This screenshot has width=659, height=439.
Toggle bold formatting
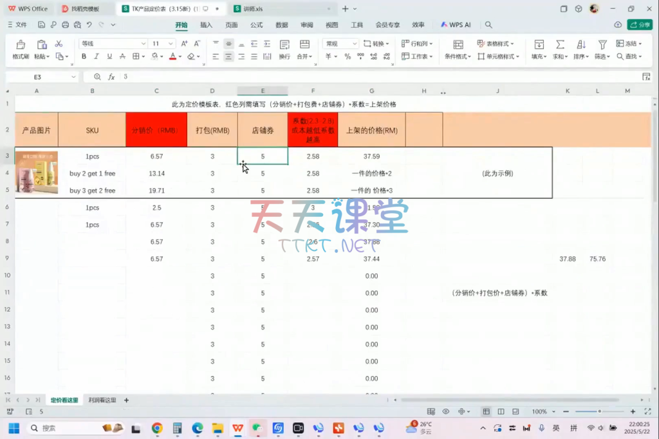84,57
